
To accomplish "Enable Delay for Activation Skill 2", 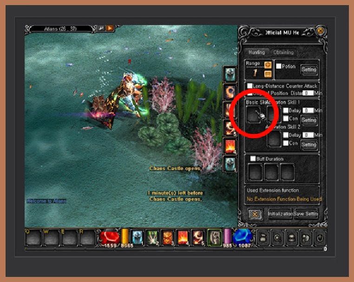I will pos(286,135).
